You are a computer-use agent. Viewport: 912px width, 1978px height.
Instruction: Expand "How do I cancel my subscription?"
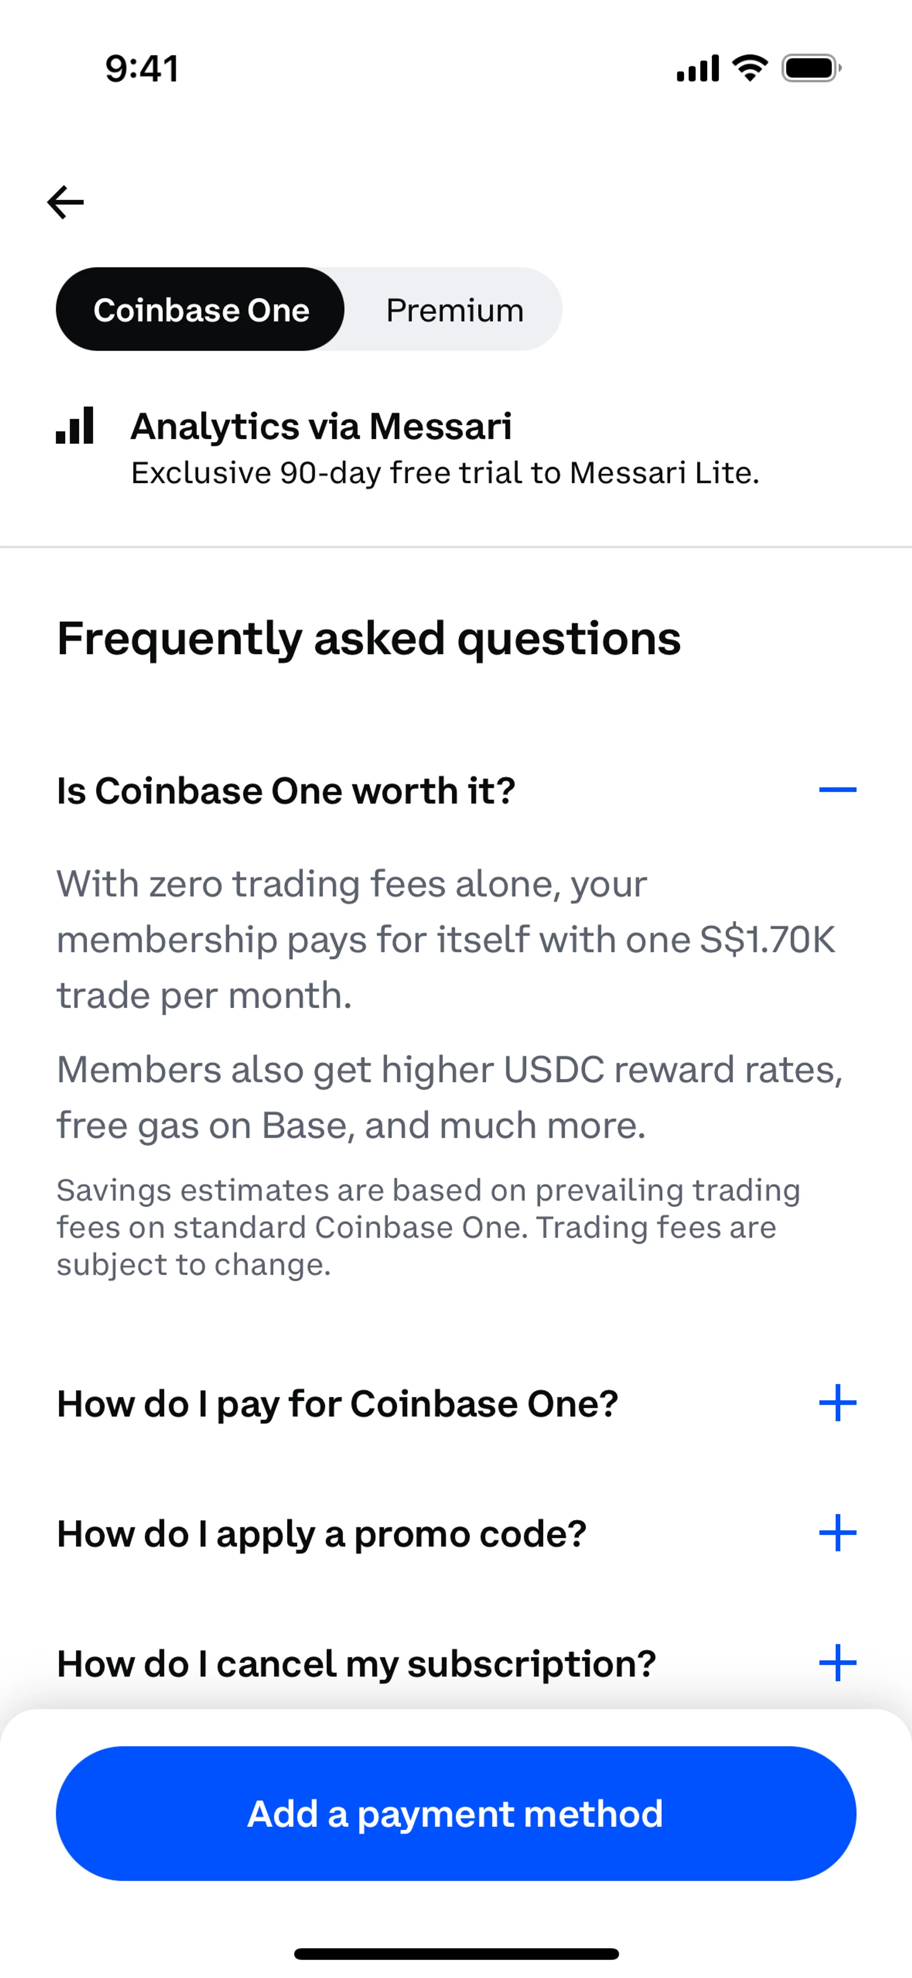pos(456,1663)
